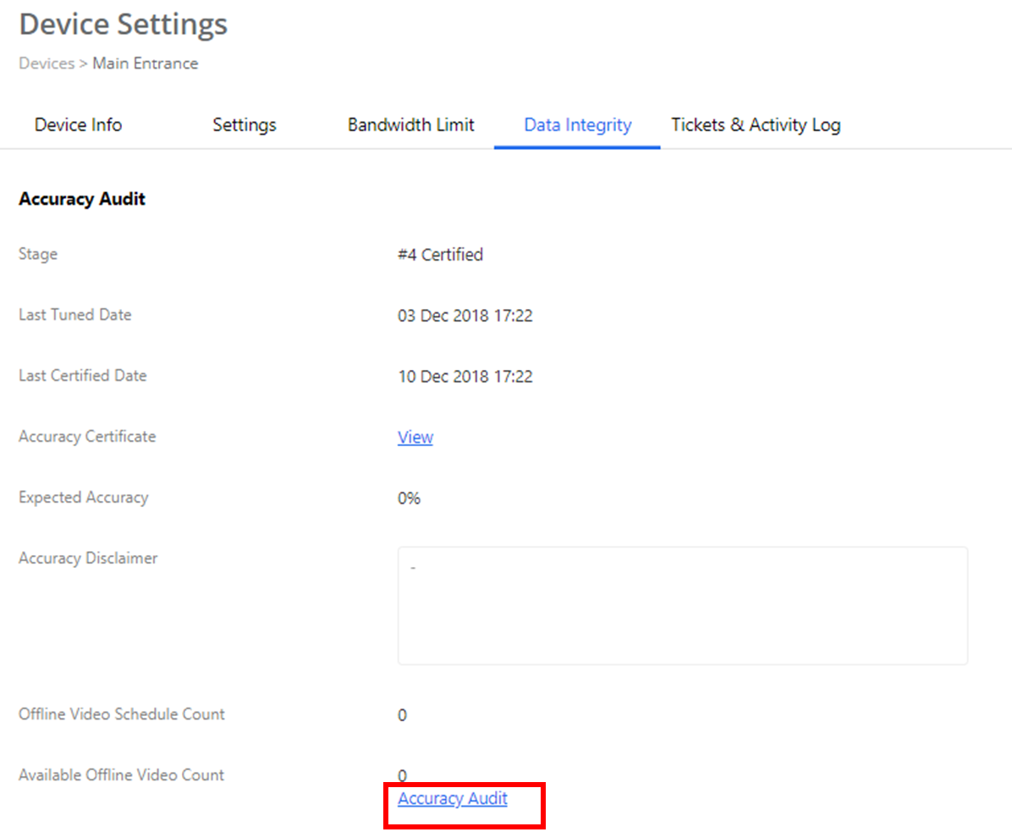Click the 10 Dec 2018 17:22 certified date
The image size is (1012, 832).
click(x=465, y=377)
